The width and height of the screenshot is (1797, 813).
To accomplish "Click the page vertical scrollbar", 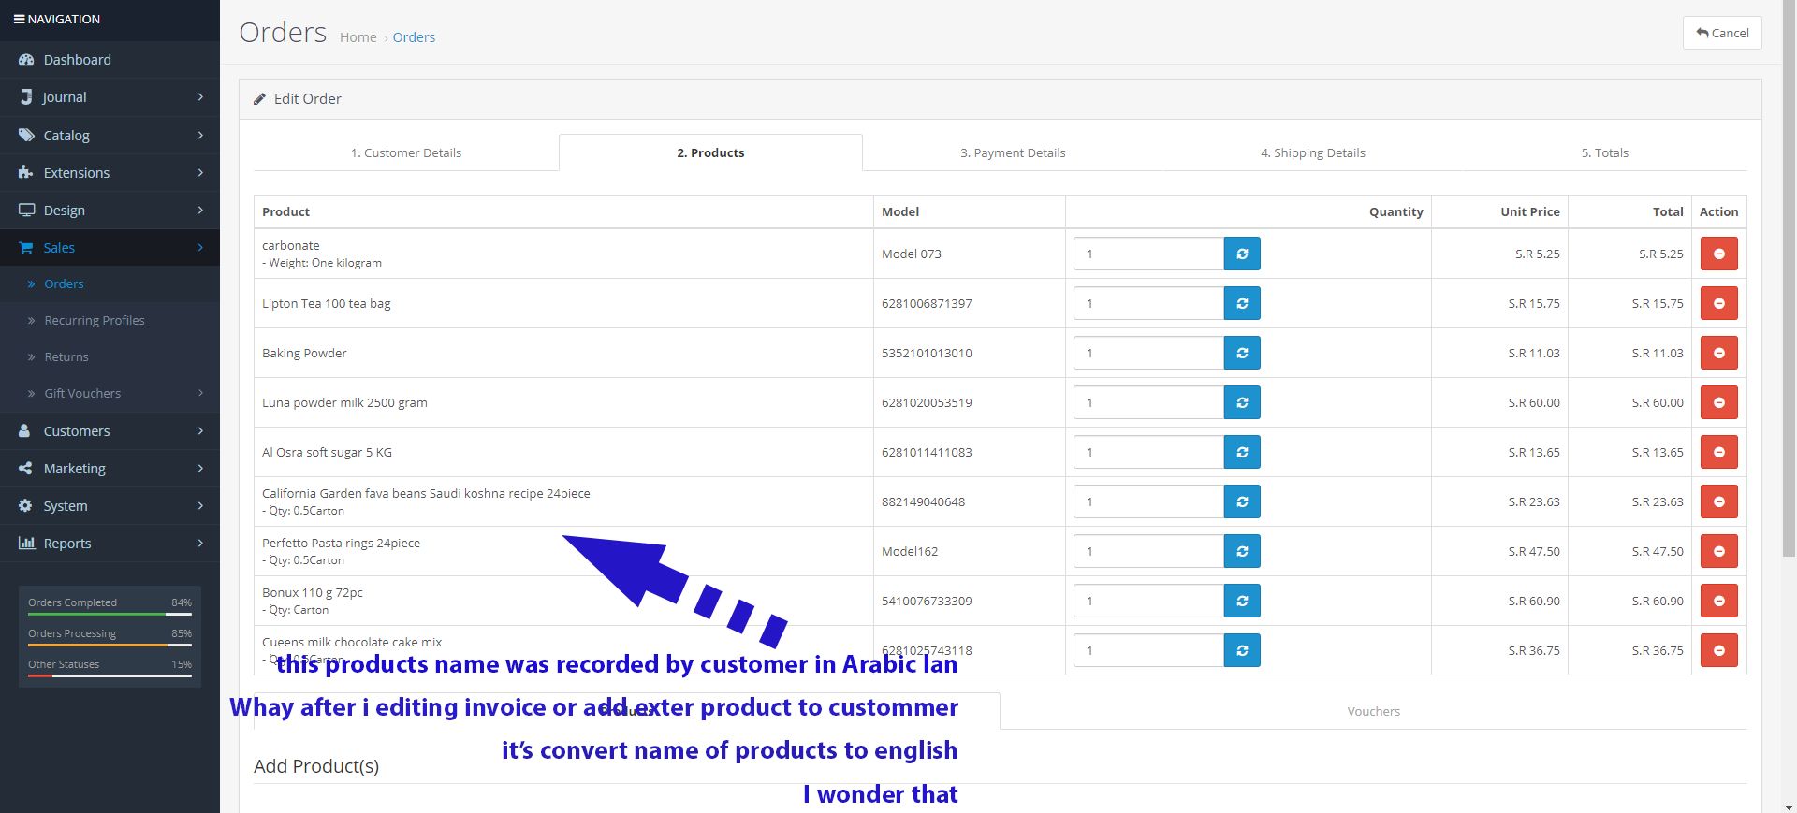I will [x=1789, y=281].
